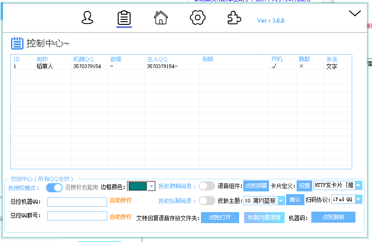Click 文字 send-mode cell in 稻草人 row
Viewport: 372px width, 242px height.
click(x=332, y=66)
